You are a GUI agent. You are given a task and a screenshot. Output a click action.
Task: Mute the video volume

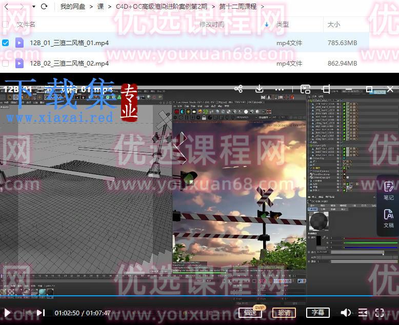click(x=346, y=313)
